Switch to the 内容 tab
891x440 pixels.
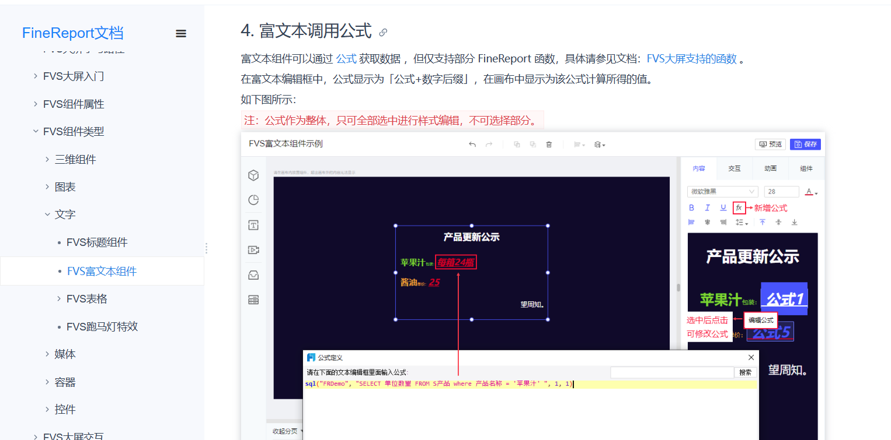coord(699,168)
